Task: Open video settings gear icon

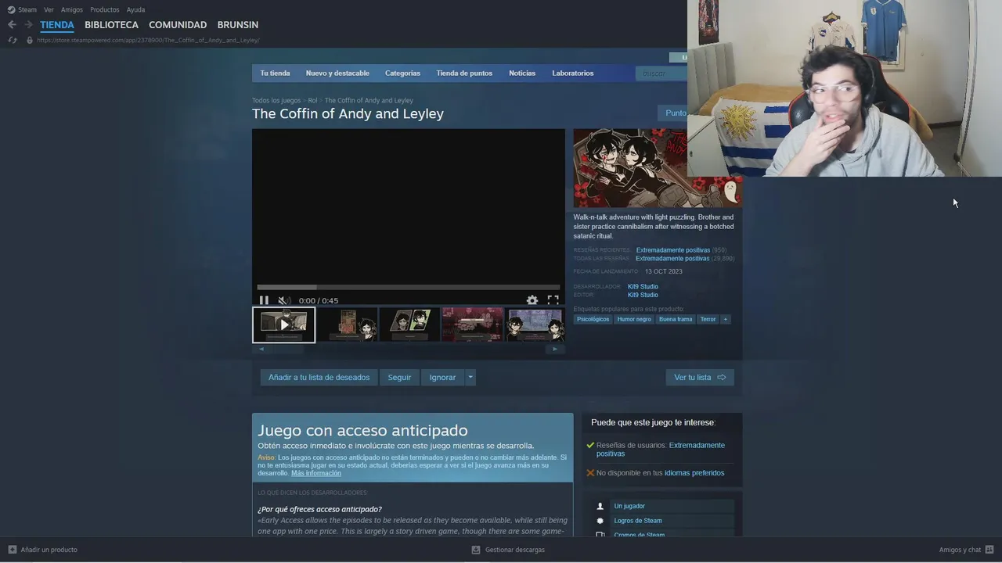Action: point(532,300)
